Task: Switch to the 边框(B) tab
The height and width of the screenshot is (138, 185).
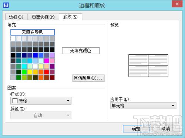Action: coord(16,17)
